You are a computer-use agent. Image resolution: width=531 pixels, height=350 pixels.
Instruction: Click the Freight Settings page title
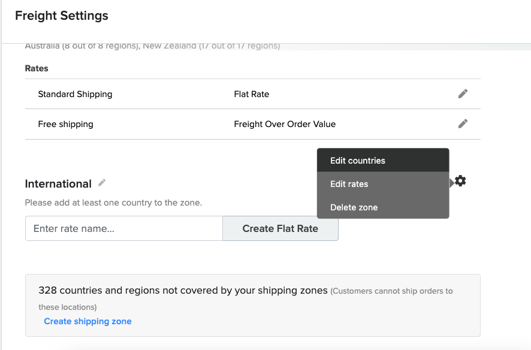pyautogui.click(x=62, y=16)
